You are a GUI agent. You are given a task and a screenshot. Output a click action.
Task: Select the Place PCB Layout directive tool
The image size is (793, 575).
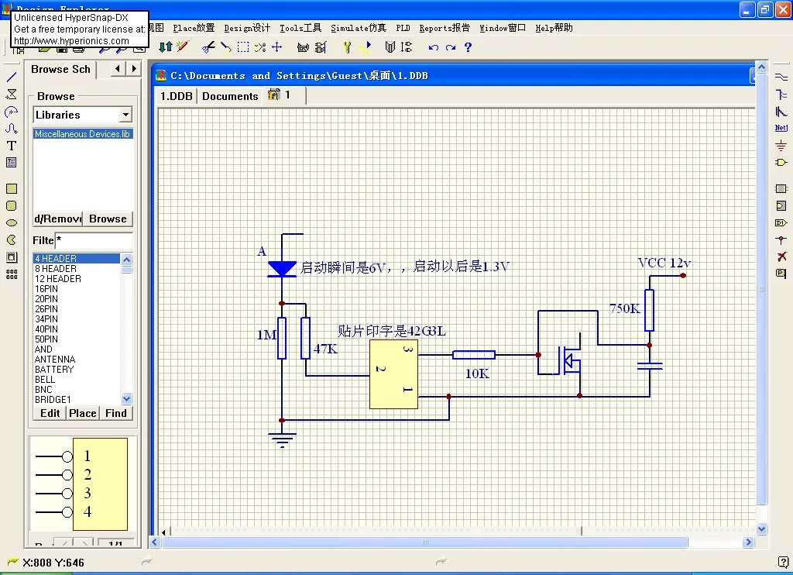(x=781, y=274)
